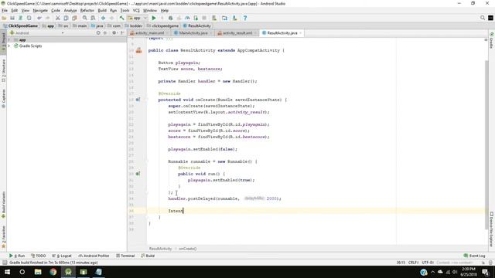Click the Open file toolbar icon
495x278 pixels.
[x=5, y=18]
